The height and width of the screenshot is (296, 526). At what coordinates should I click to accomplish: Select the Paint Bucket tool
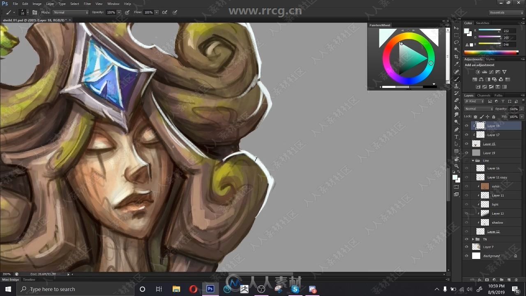tap(457, 108)
